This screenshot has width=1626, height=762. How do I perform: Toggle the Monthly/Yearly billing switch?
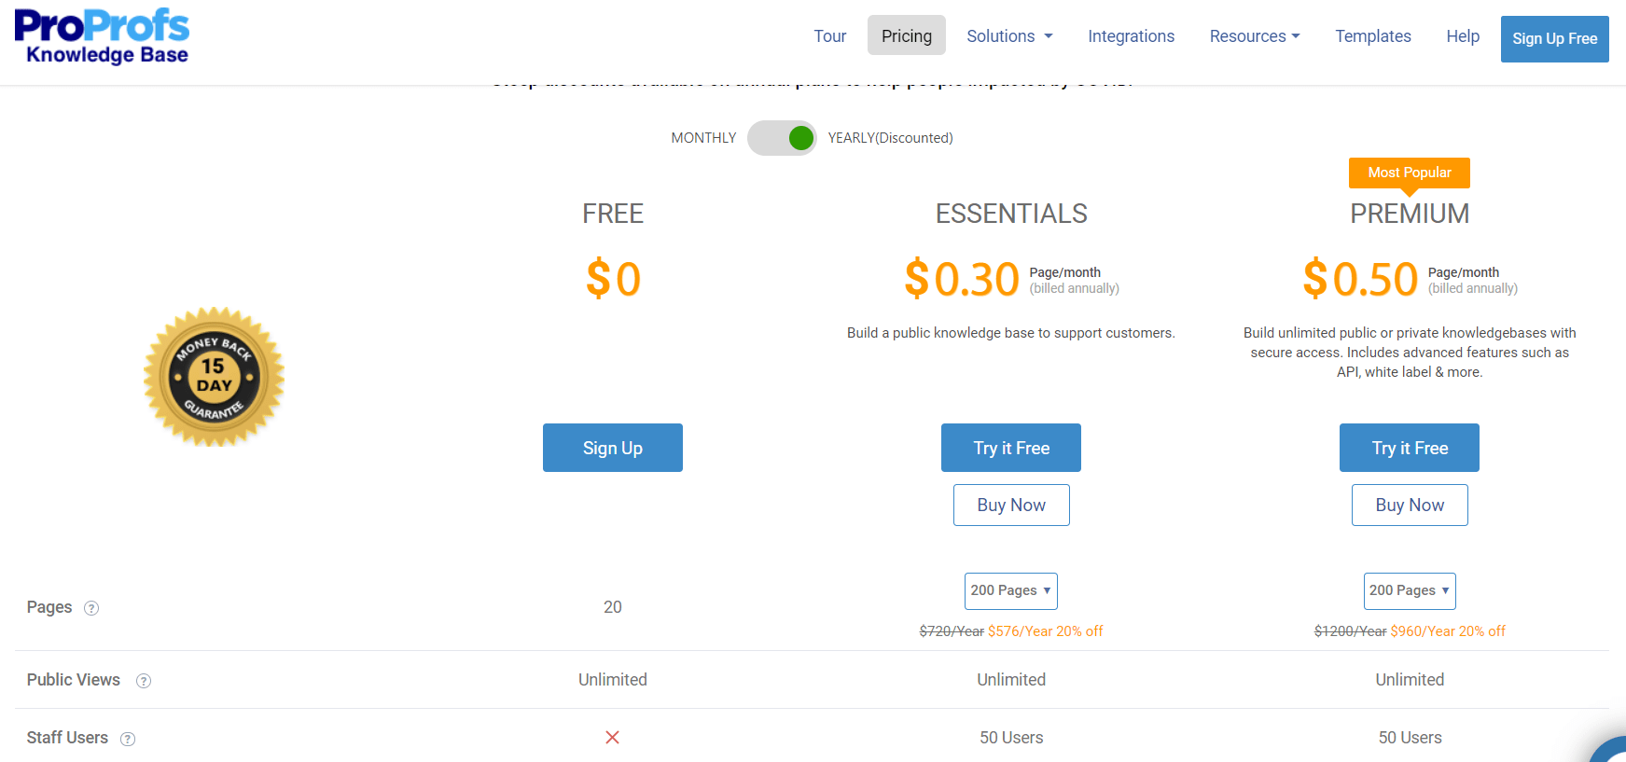click(x=782, y=138)
